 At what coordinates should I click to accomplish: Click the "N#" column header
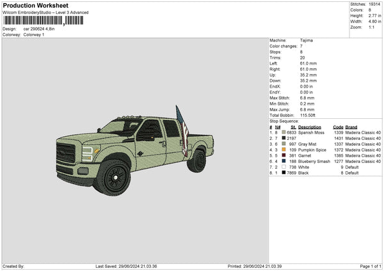(x=278, y=127)
